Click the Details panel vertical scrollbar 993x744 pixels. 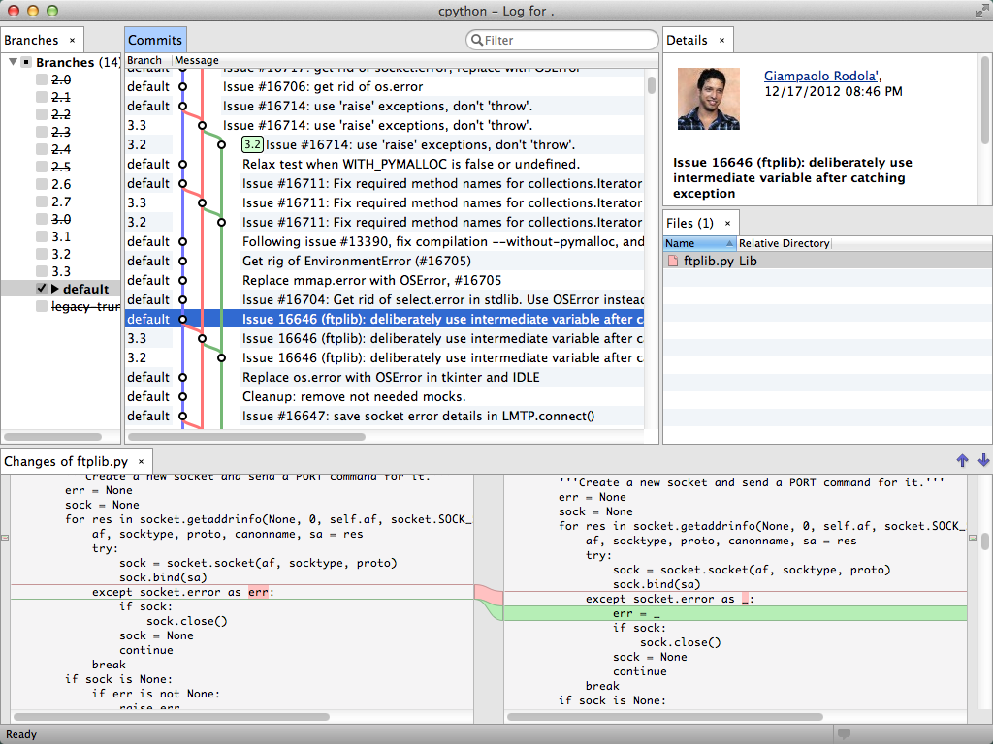tap(985, 100)
